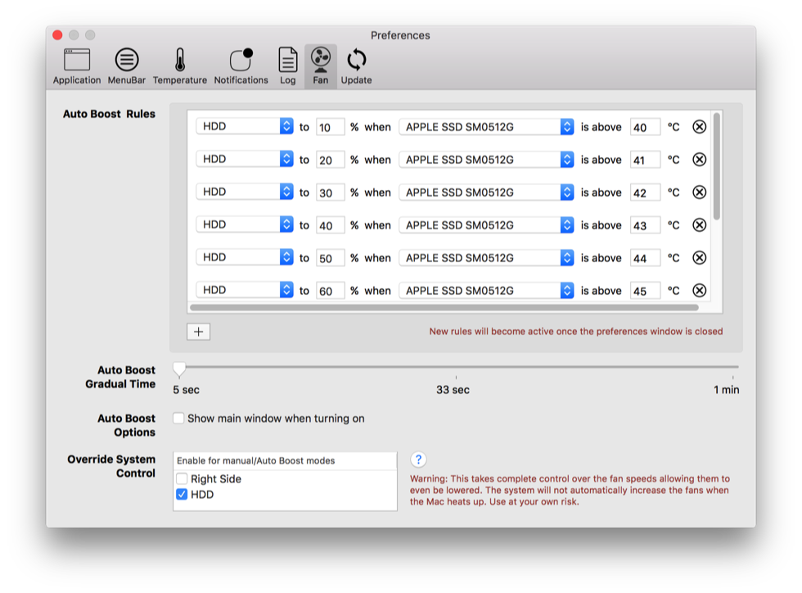802x593 pixels.
Task: Delete the rule with threshold 42 °C
Action: (699, 192)
